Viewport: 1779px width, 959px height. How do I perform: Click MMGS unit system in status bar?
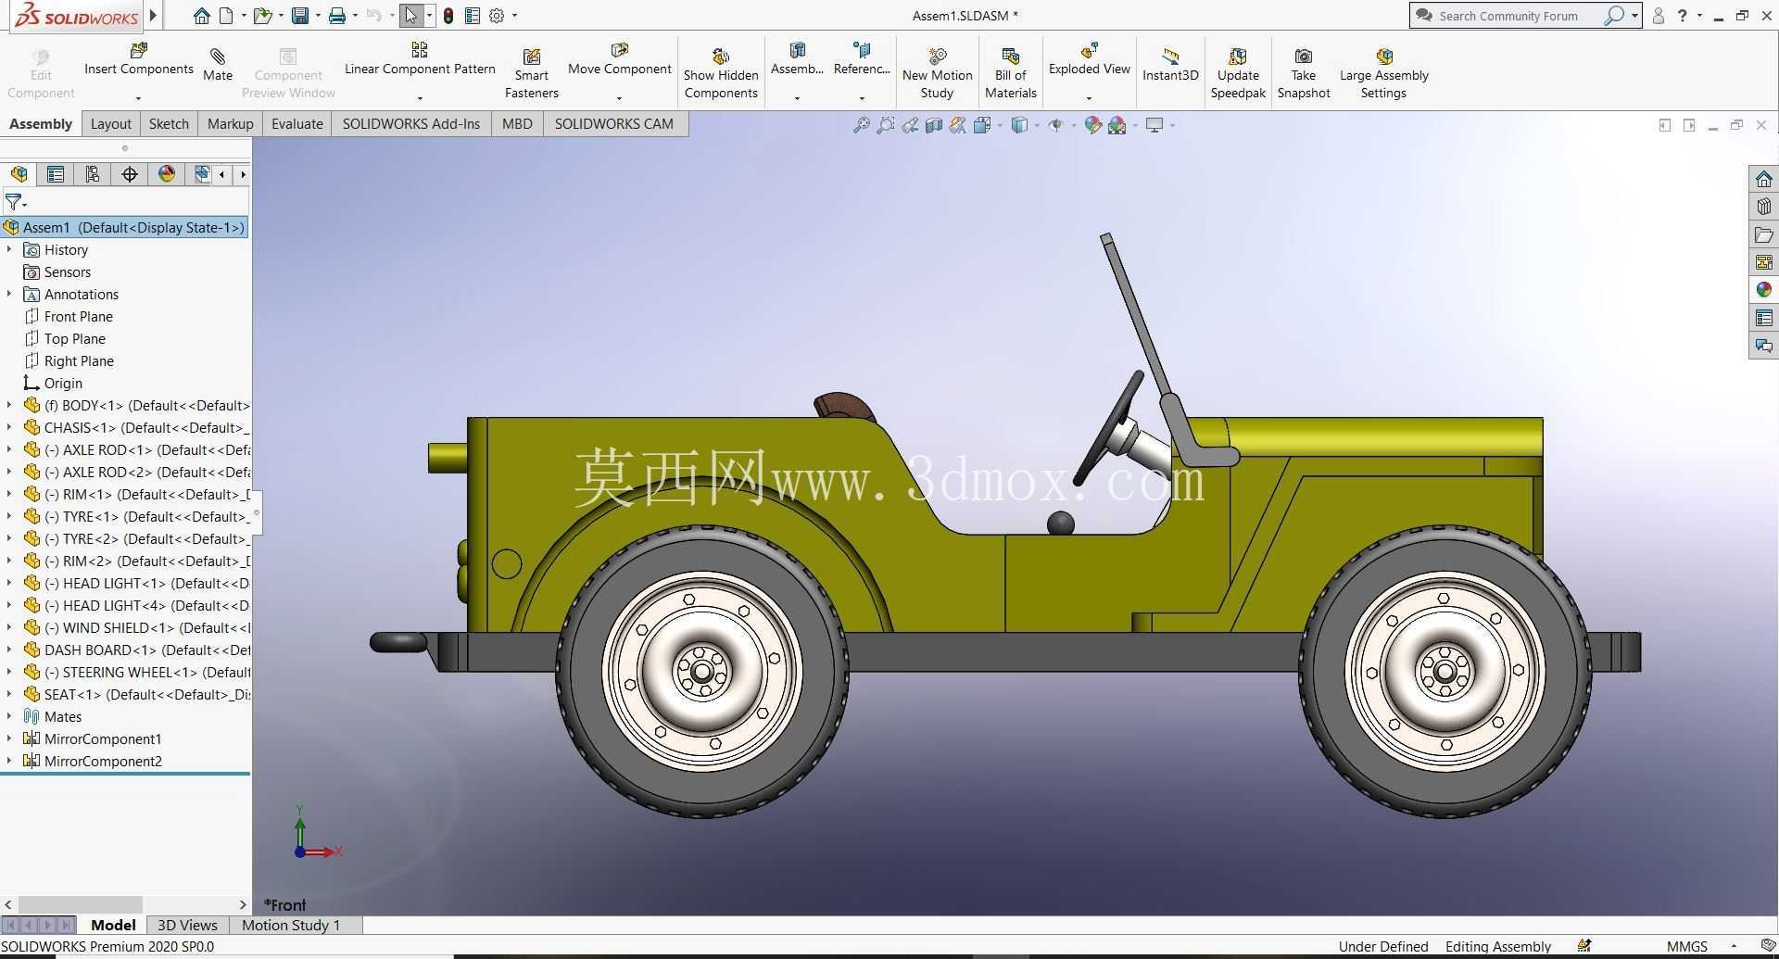click(x=1686, y=946)
